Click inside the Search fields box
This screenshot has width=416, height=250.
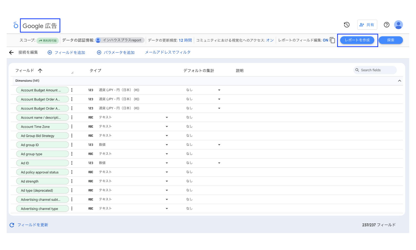coord(376,70)
